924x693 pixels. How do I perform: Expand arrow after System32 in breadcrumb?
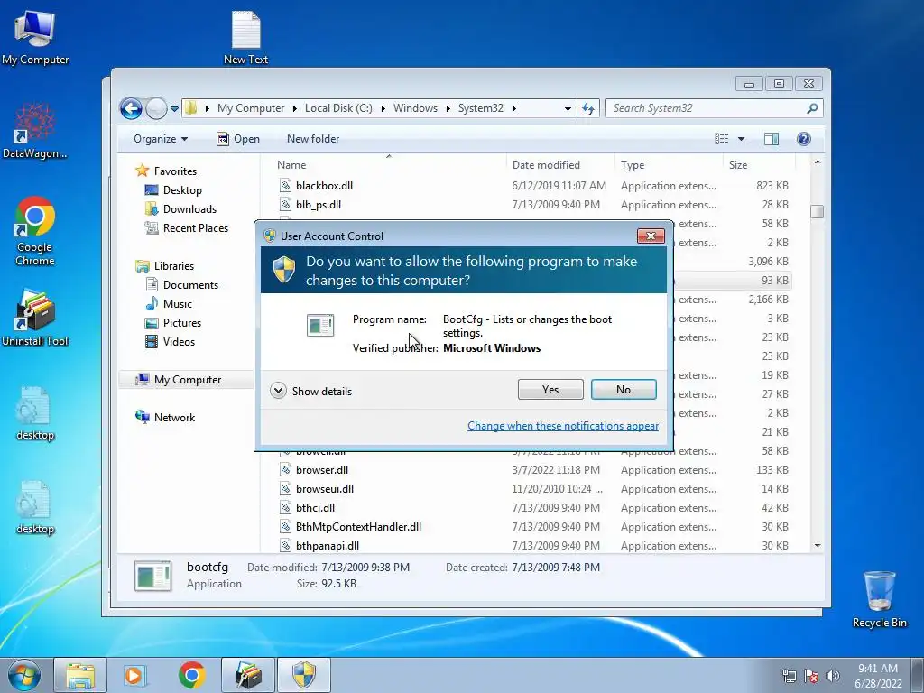click(x=513, y=108)
